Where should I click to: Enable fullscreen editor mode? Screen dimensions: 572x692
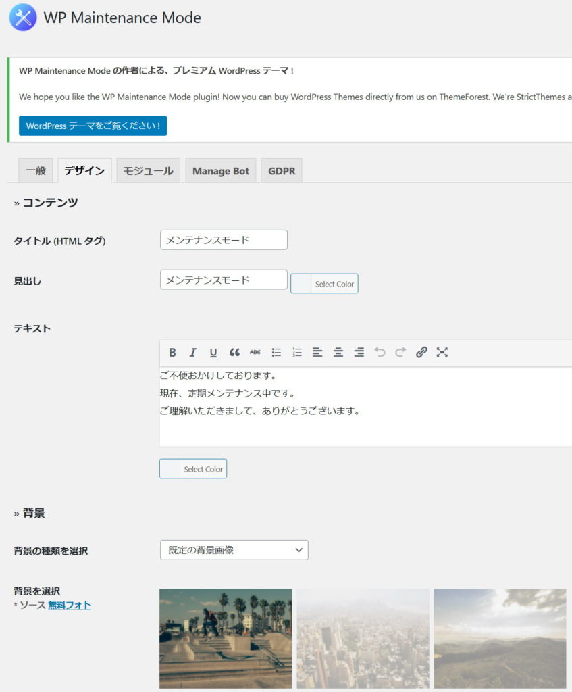point(442,352)
